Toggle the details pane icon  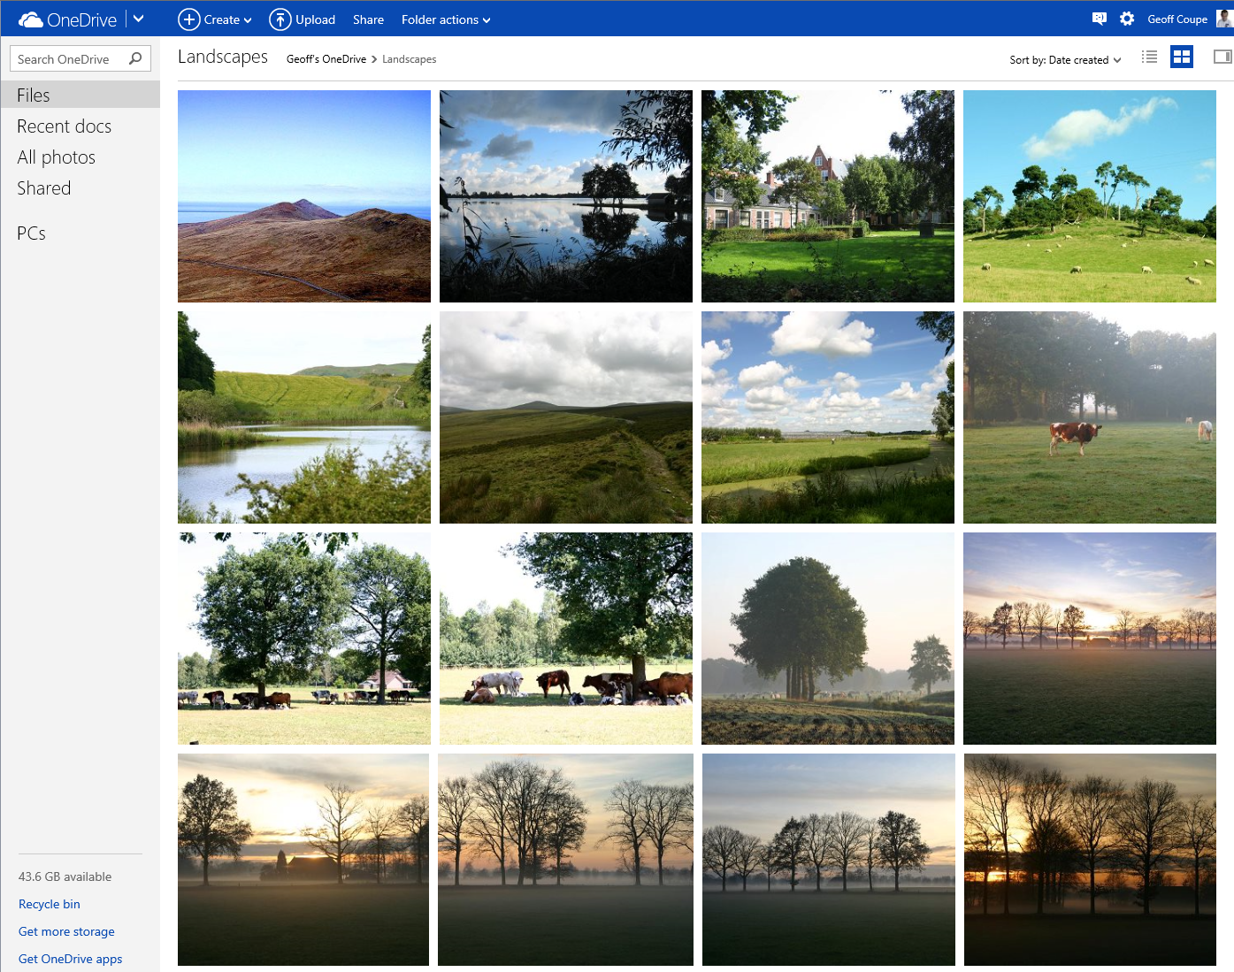coord(1222,57)
